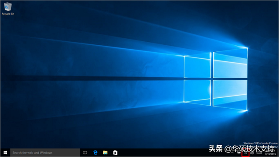Open the touch keyboard tray icon
The width and height of the screenshot is (279, 157).
(x=259, y=153)
